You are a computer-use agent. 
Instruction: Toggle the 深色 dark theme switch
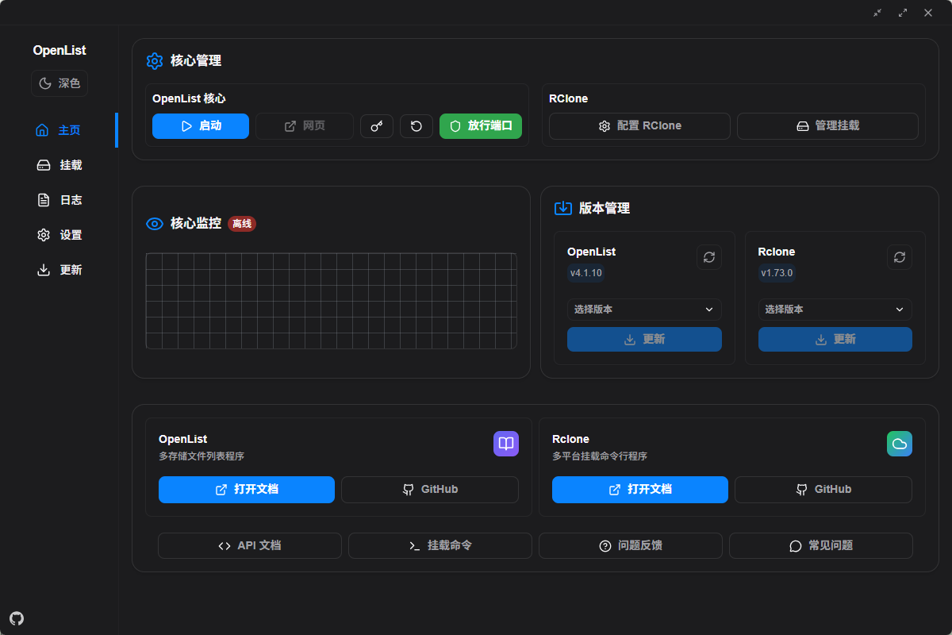click(x=59, y=83)
